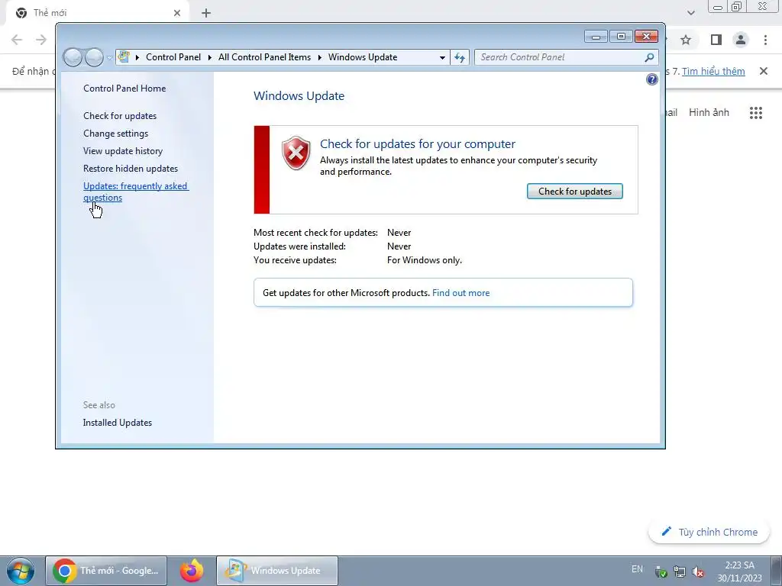Expand the address bar history dropdown
This screenshot has height=586, width=782.
pyautogui.click(x=442, y=58)
